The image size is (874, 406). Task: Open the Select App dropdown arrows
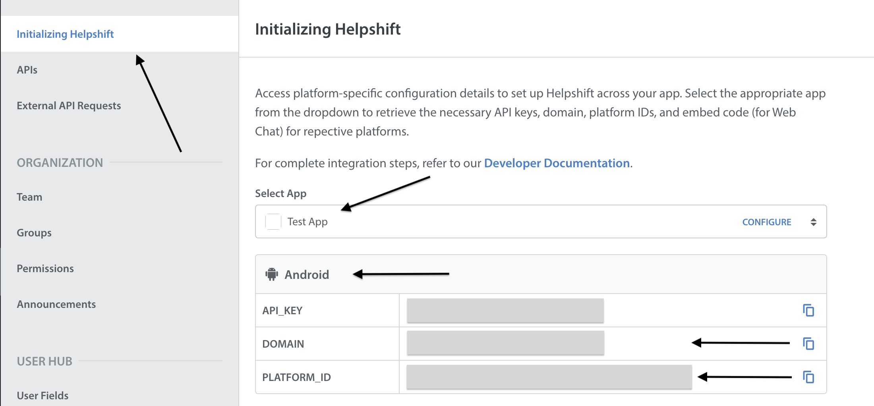point(813,222)
